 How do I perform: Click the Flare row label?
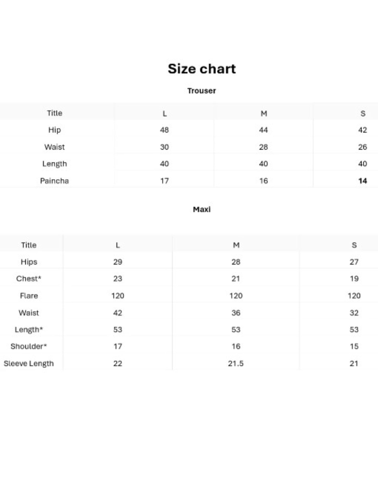click(29, 296)
